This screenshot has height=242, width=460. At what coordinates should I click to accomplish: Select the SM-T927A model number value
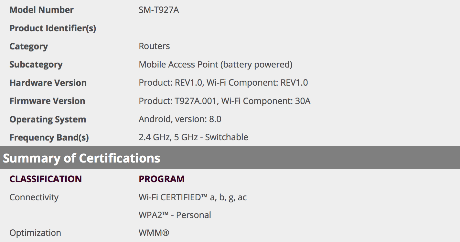(159, 10)
